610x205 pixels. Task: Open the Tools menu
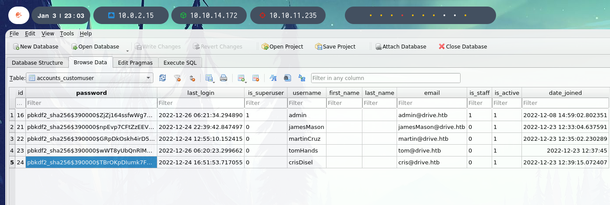[x=67, y=34]
